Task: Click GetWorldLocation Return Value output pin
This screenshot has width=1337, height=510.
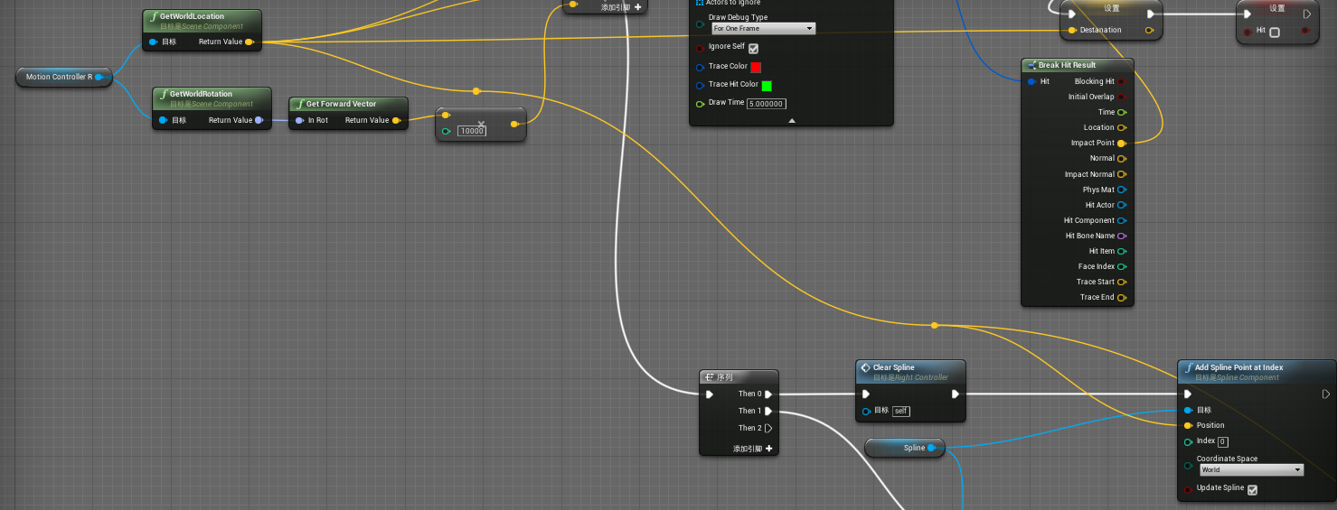Action: click(x=250, y=42)
